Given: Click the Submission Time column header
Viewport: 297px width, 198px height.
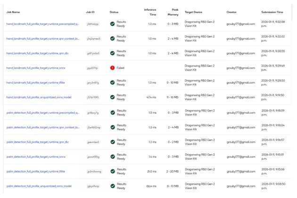Looking at the screenshot, I should [x=272, y=12].
